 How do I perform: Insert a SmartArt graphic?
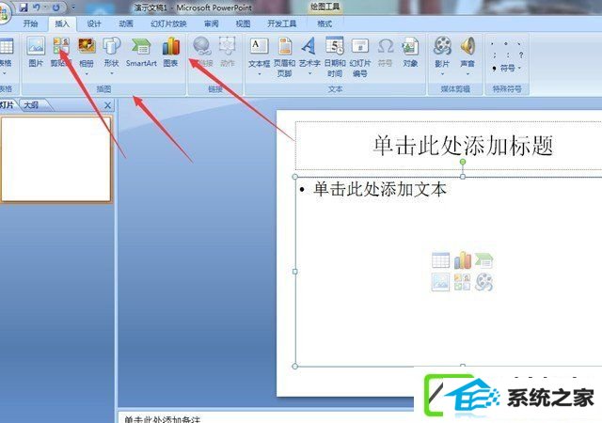coord(141,52)
